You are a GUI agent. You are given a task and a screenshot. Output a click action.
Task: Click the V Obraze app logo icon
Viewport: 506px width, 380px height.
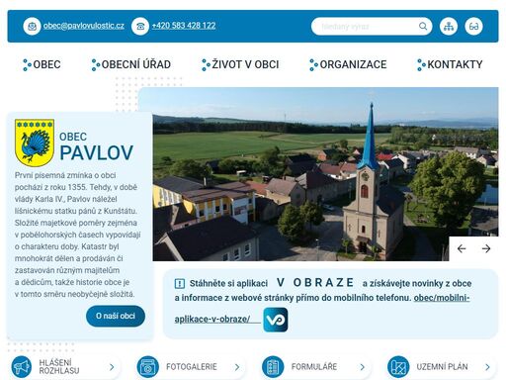click(276, 320)
